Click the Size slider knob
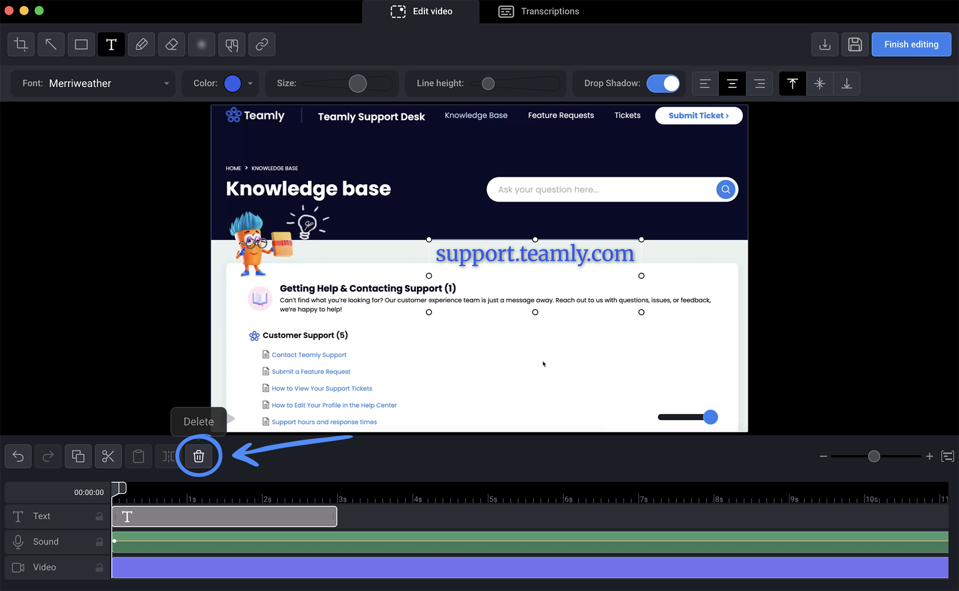959x591 pixels. click(358, 84)
